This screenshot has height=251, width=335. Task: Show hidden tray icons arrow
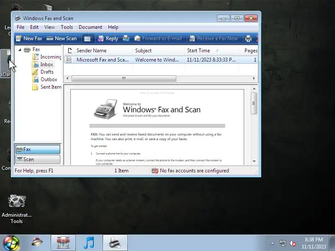(273, 243)
